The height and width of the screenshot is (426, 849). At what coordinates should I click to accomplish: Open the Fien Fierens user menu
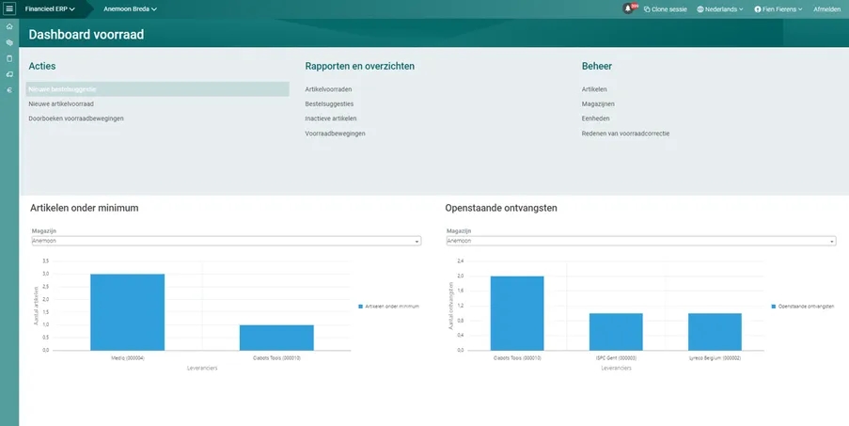click(x=778, y=9)
